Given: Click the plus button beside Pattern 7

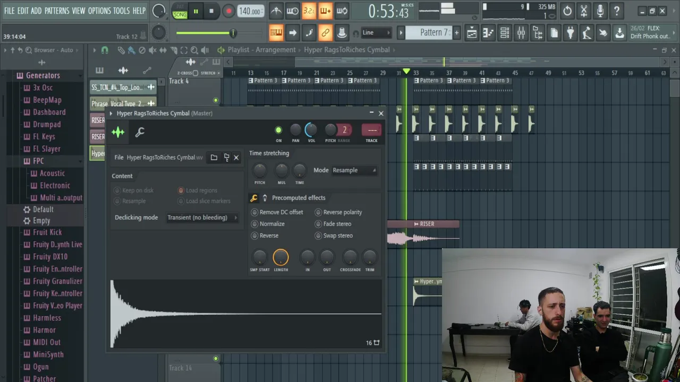Looking at the screenshot, I should [456, 33].
